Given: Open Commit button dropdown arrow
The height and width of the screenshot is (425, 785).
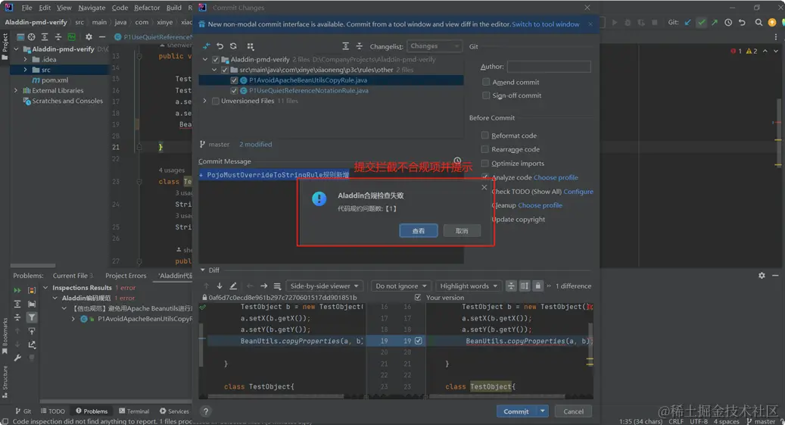Looking at the screenshot, I should 542,411.
